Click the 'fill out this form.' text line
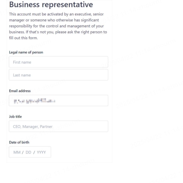Image resolution: width=183 pixels, height=183 pixels. coord(24,38)
